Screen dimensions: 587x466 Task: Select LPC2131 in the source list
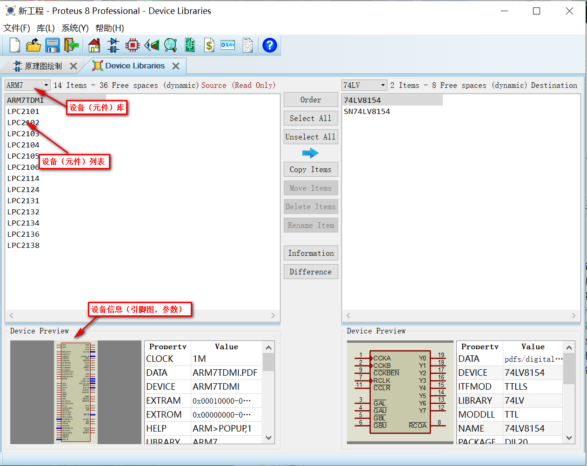[23, 200]
